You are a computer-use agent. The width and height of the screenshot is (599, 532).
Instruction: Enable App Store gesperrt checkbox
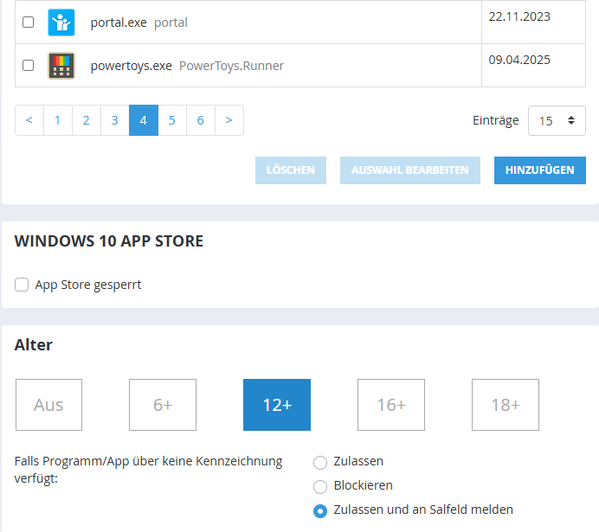[x=23, y=285]
